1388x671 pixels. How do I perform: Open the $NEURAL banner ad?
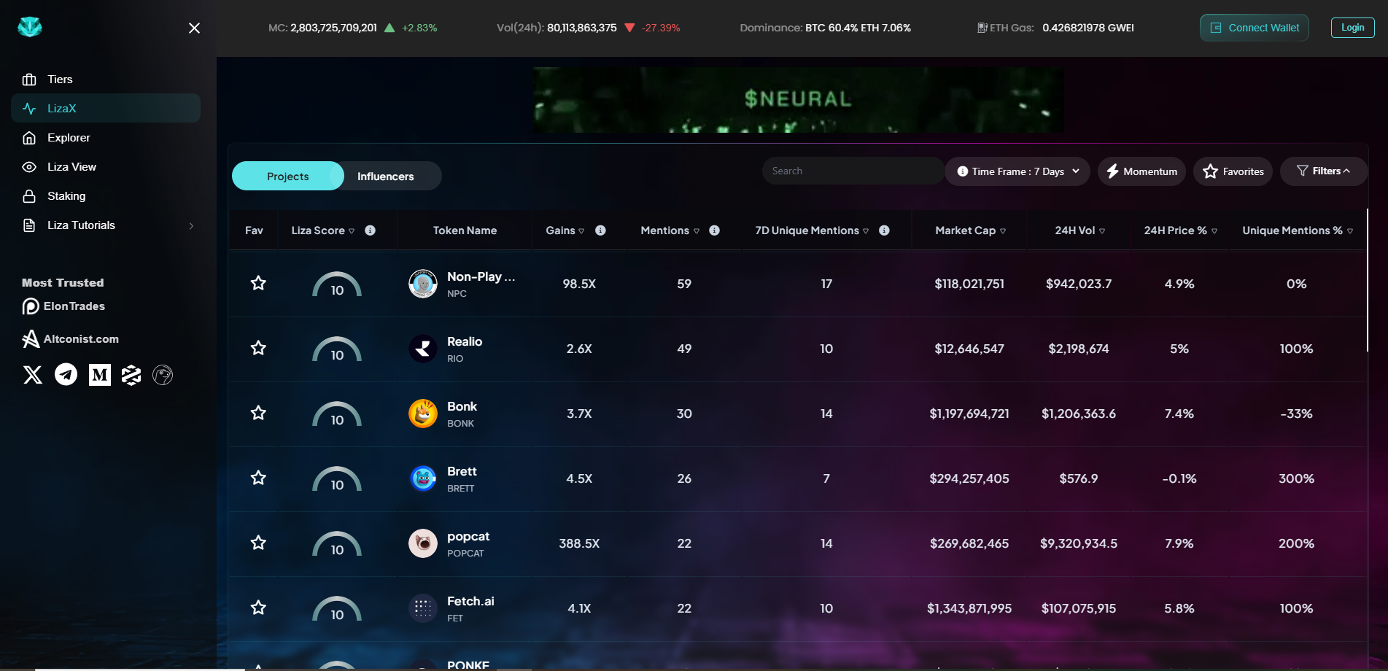pyautogui.click(x=798, y=100)
